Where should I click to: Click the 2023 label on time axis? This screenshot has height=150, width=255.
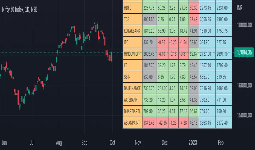(193, 143)
